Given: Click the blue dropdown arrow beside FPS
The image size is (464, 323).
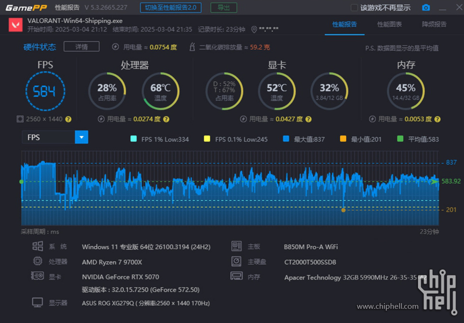Looking at the screenshot, I should pos(82,137).
